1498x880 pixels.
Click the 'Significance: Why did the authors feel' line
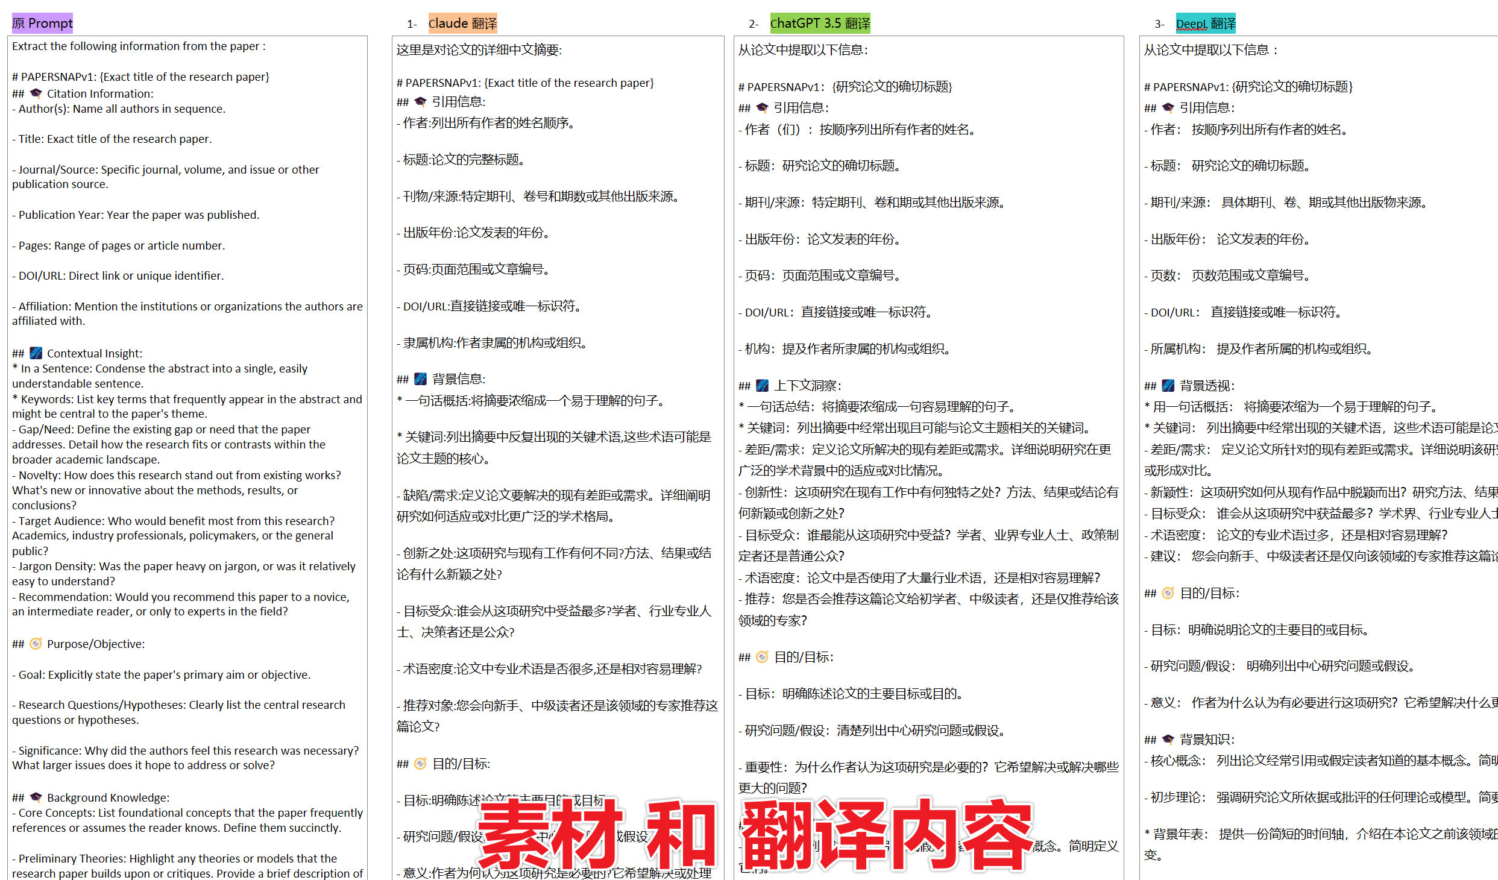click(186, 758)
